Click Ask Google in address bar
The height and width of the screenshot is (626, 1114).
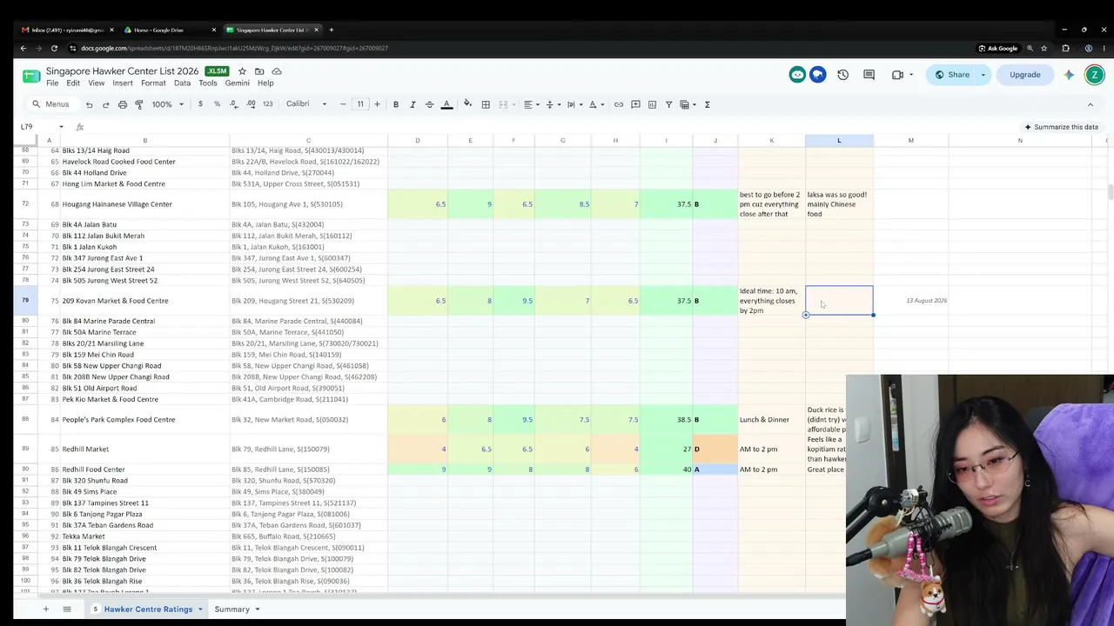point(997,49)
